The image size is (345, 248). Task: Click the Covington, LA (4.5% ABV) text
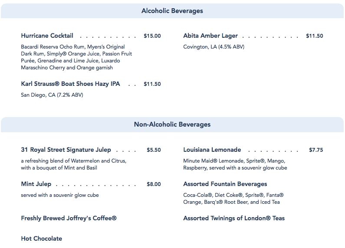[x=214, y=47]
